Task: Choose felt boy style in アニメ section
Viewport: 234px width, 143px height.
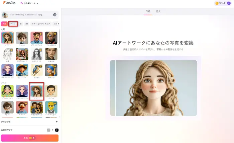Action: pyautogui.click(x=7, y=107)
